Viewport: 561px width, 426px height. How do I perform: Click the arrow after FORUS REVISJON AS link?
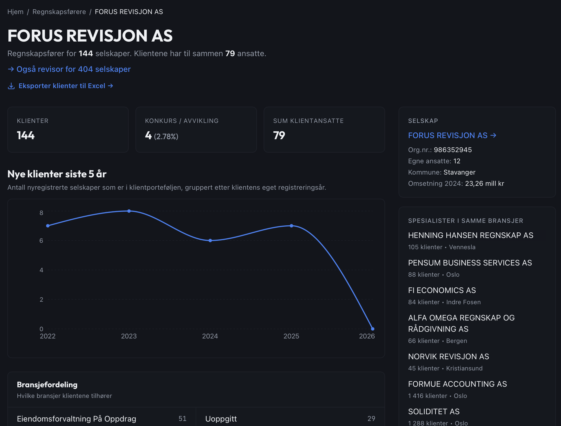point(493,136)
